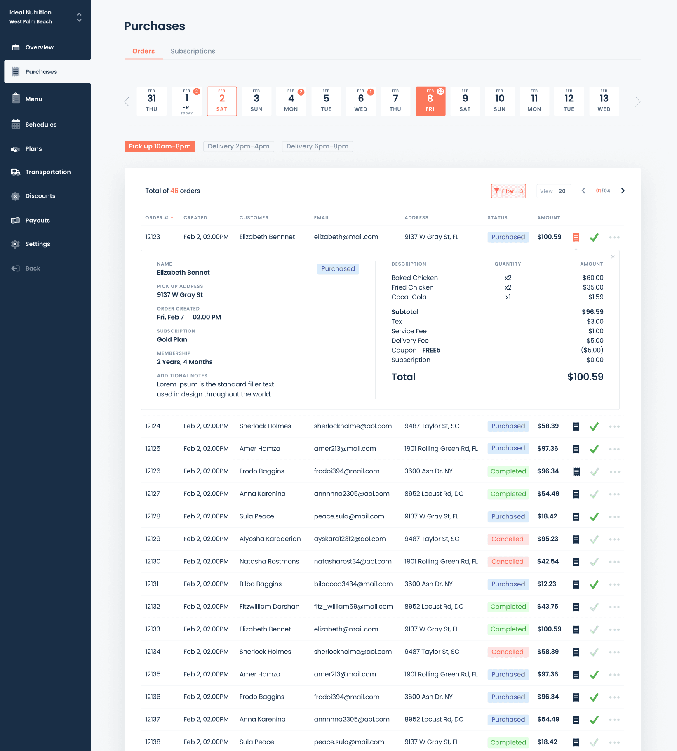Toggle the checkmark for order 12135
The image size is (677, 751).
pyautogui.click(x=594, y=675)
